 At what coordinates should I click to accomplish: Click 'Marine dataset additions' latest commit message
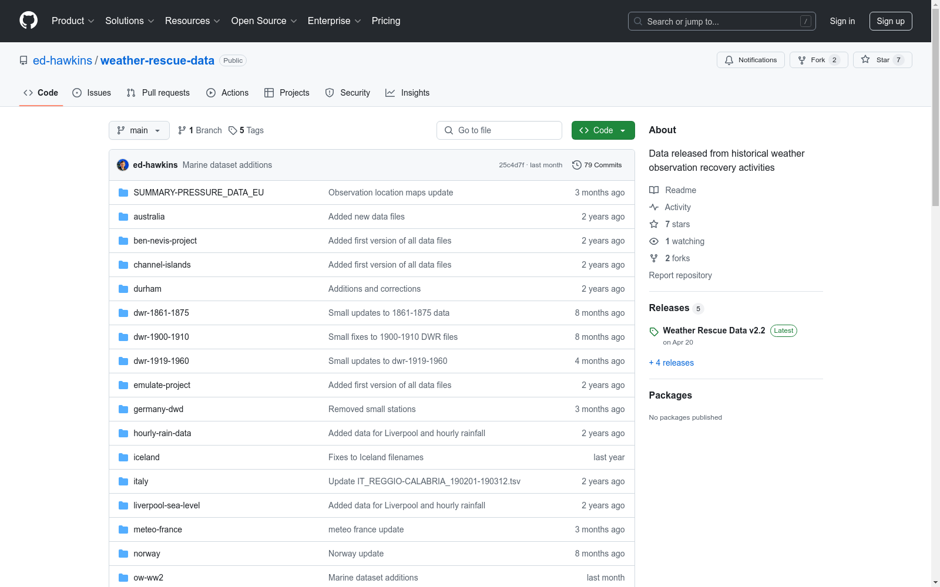tap(227, 165)
